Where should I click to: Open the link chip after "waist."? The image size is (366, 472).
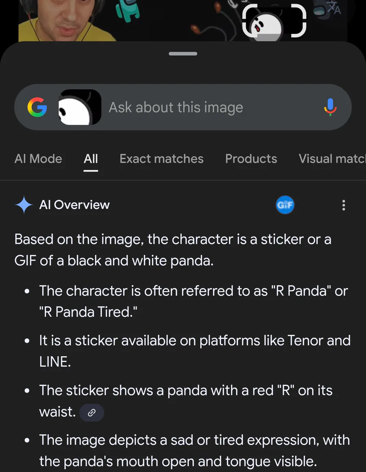[91, 413]
